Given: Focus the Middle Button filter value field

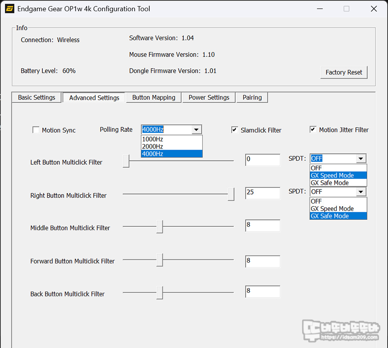Looking at the screenshot, I should coord(263,226).
